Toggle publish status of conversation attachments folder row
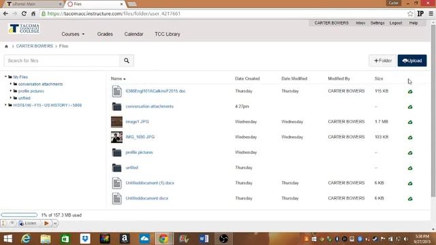 410,107
